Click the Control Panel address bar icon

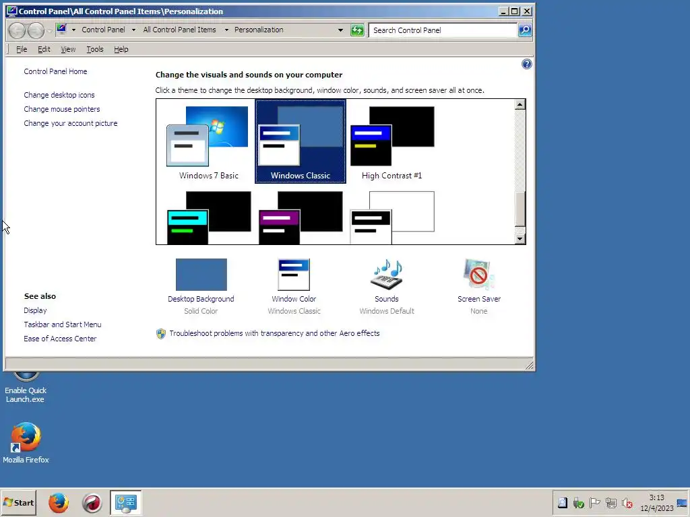point(61,30)
